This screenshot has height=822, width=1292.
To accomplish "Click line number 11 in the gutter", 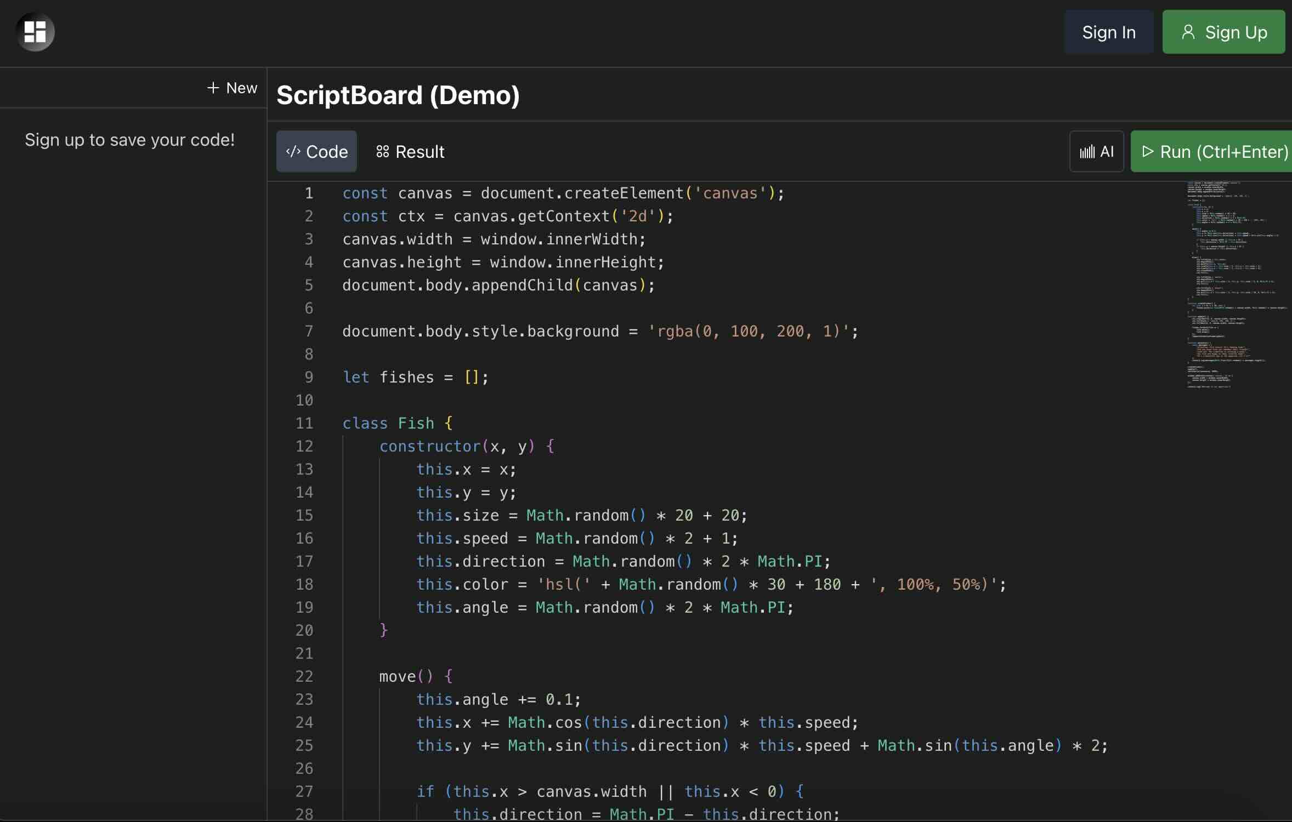I will (305, 423).
